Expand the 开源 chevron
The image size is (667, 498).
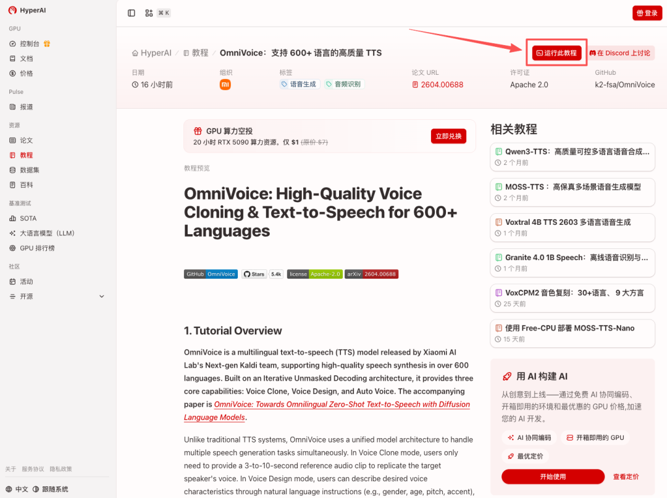pos(102,297)
